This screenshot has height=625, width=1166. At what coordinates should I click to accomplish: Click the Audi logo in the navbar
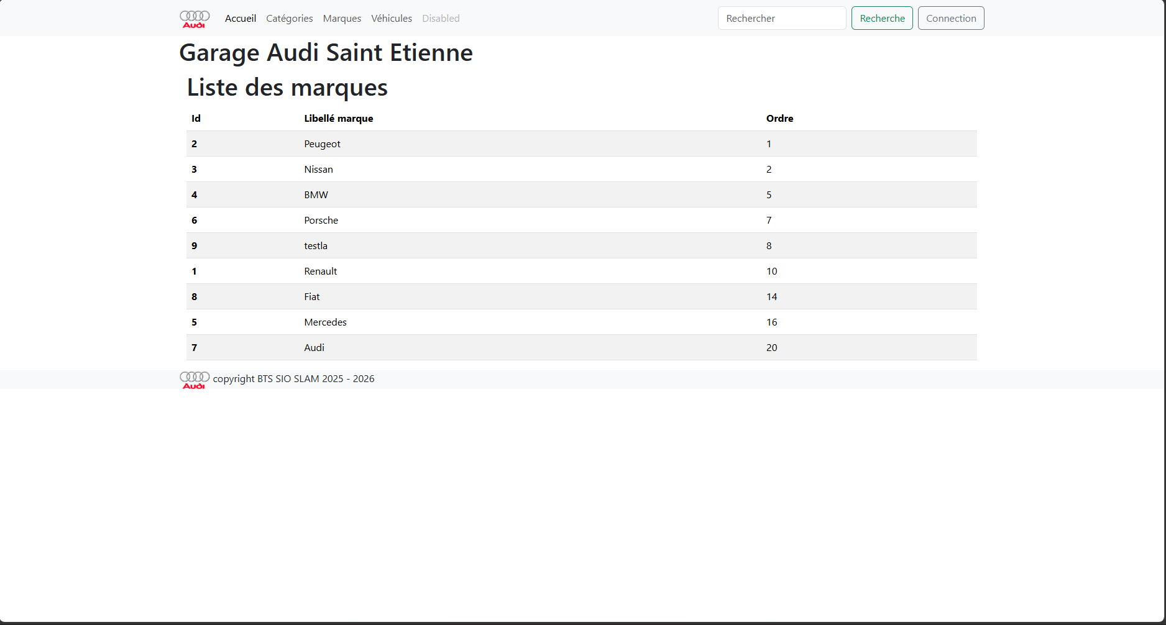click(x=195, y=19)
